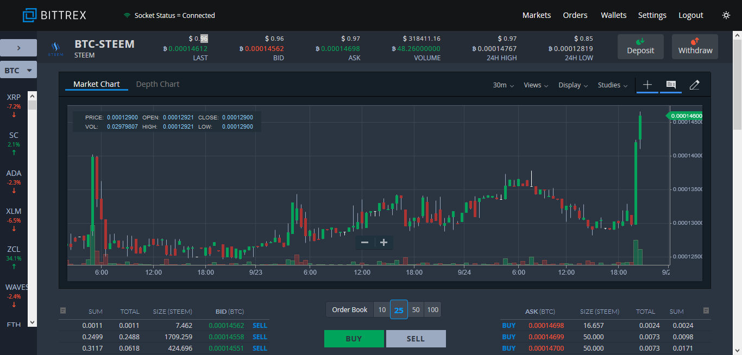Click the grey SELL button
Viewport: 742px width, 355px height.
pyautogui.click(x=416, y=339)
